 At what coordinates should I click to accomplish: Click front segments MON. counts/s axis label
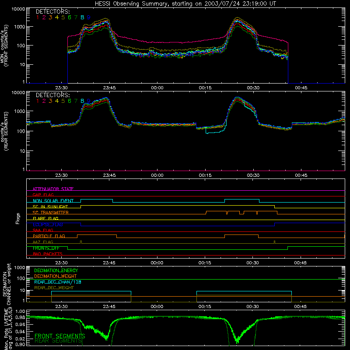coord(4,46)
